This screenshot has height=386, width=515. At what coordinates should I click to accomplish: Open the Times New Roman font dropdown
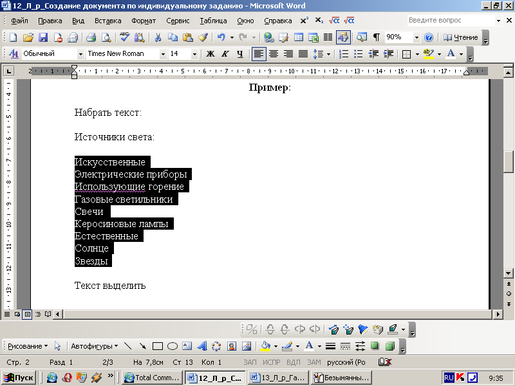pos(163,54)
